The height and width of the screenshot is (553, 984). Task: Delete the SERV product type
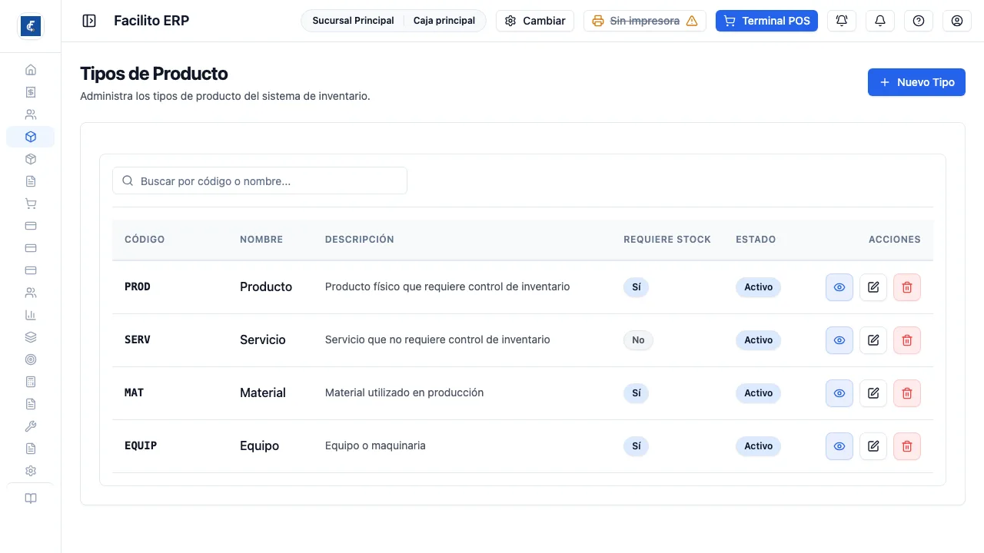click(x=907, y=340)
